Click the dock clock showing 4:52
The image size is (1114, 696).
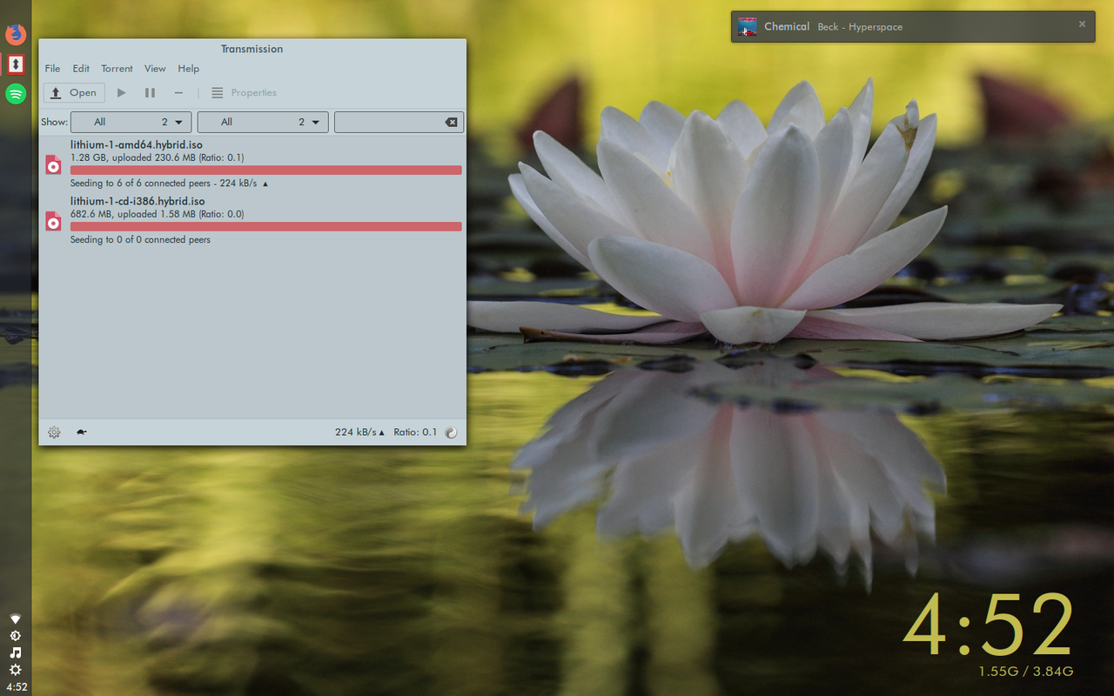(16, 687)
